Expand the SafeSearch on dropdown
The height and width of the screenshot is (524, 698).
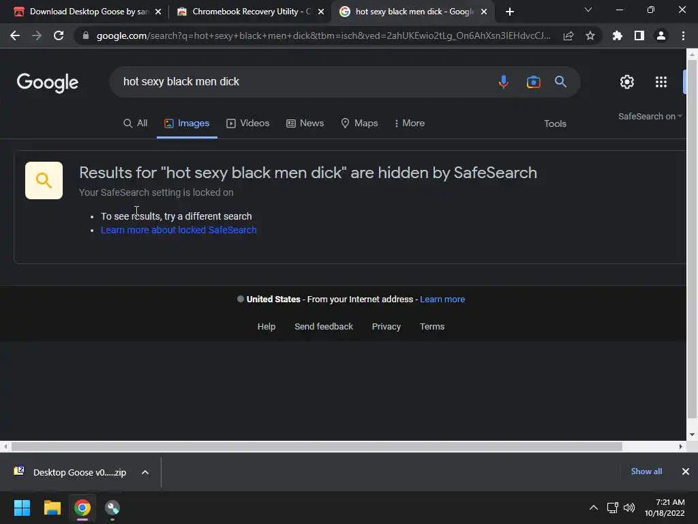coord(650,116)
